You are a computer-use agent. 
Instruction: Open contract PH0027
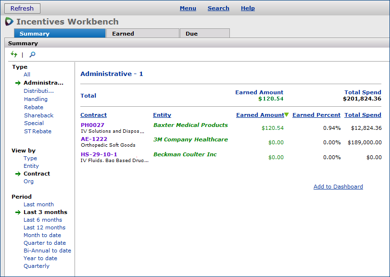[x=92, y=125]
